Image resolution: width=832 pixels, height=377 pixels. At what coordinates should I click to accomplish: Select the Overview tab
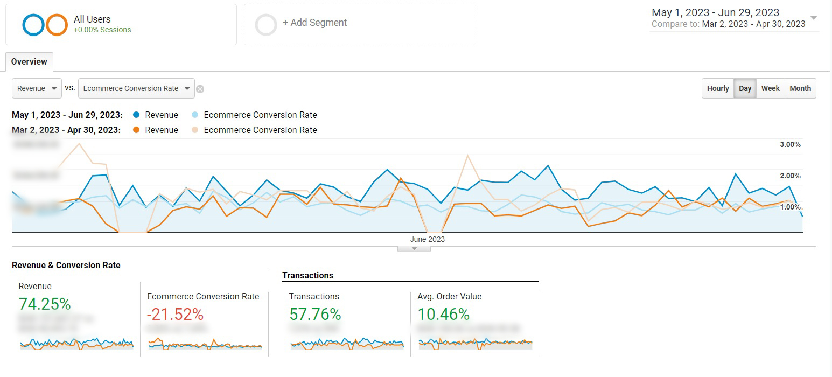[29, 61]
